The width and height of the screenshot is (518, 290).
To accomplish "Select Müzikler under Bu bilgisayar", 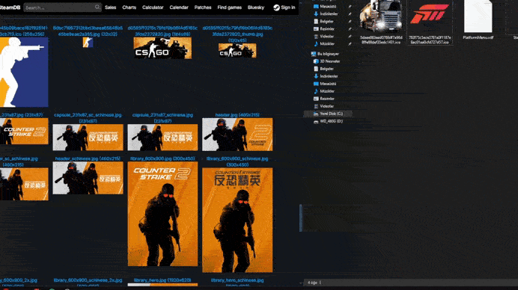I will (x=324, y=91).
